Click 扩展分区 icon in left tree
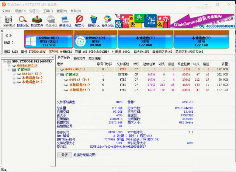This screenshot has height=172, width=236. point(14,70)
